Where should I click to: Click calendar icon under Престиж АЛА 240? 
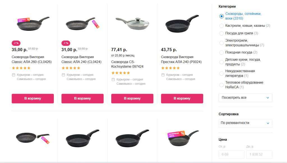pyautogui.click(x=163, y=75)
